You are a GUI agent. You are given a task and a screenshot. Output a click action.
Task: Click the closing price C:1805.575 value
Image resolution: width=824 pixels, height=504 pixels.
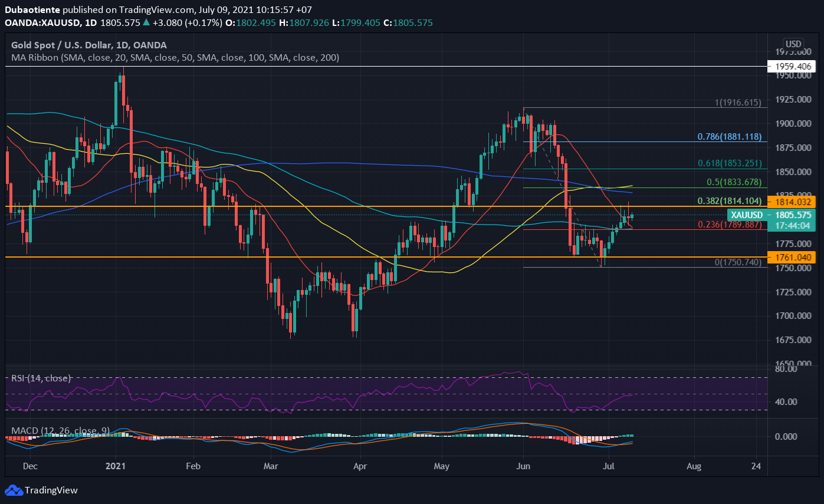coord(409,22)
